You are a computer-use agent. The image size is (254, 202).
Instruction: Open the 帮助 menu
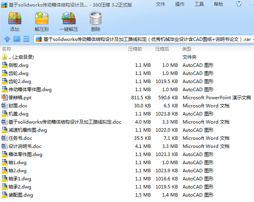point(218,4)
